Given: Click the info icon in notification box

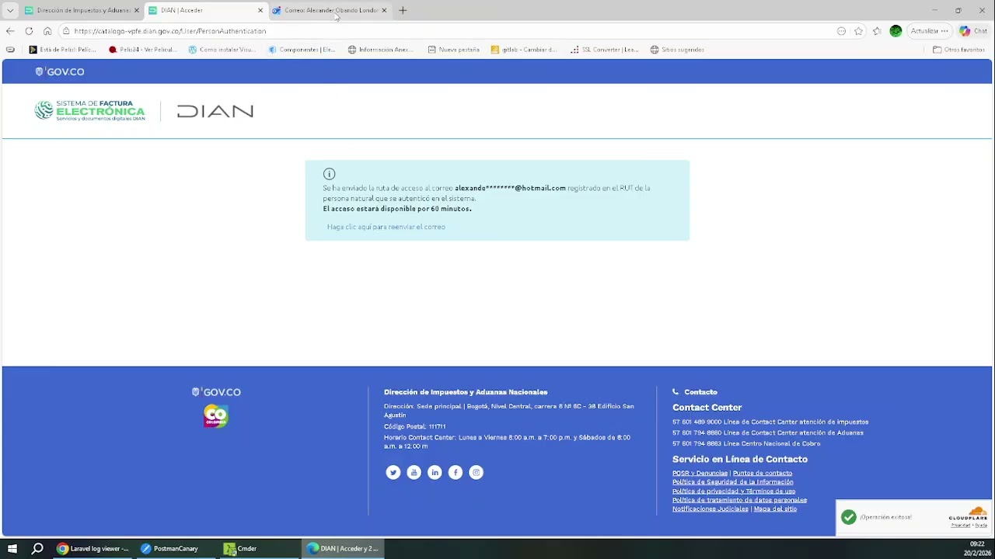Looking at the screenshot, I should (329, 174).
